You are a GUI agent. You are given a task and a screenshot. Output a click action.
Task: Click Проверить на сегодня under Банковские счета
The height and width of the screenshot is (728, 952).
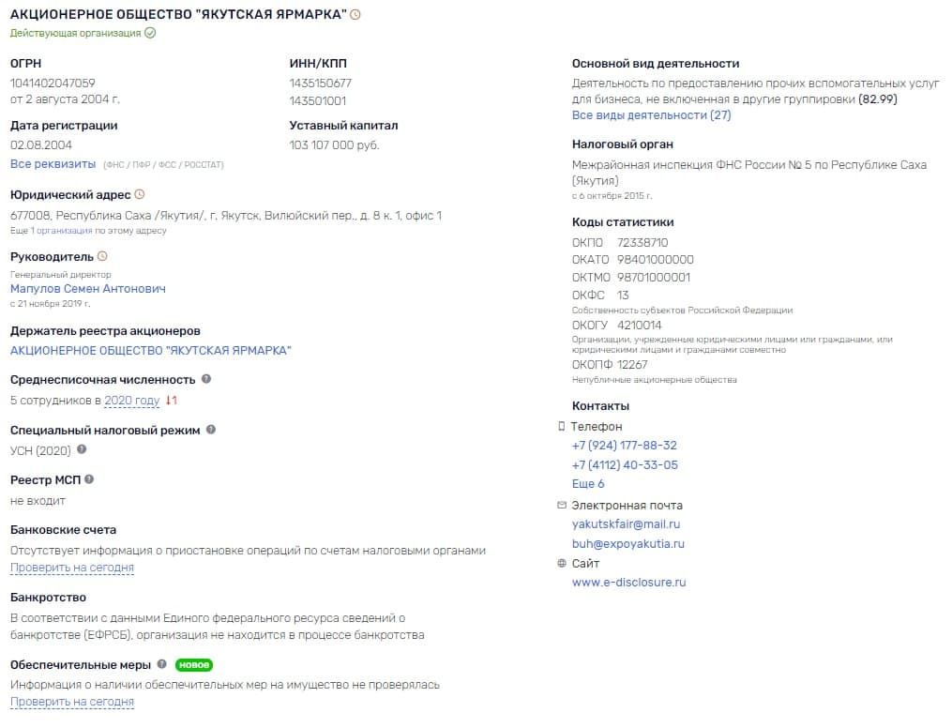coord(72,568)
